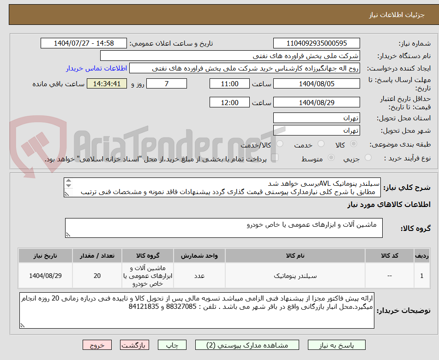The image size is (439, 360).
Task: Click the سیلندر پنوماتیک table cell
Action: (x=295, y=276)
